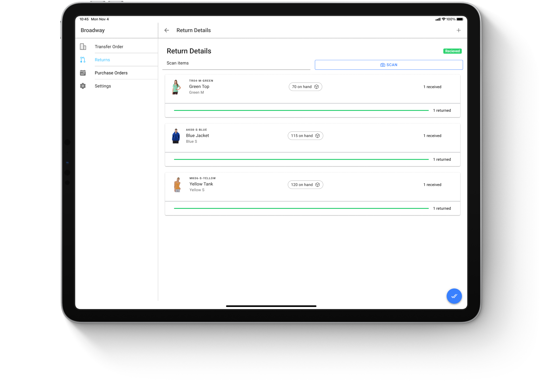This screenshot has width=542, height=383.
Task: Open the 70 on hand pill for Green Top
Action: pyautogui.click(x=305, y=87)
